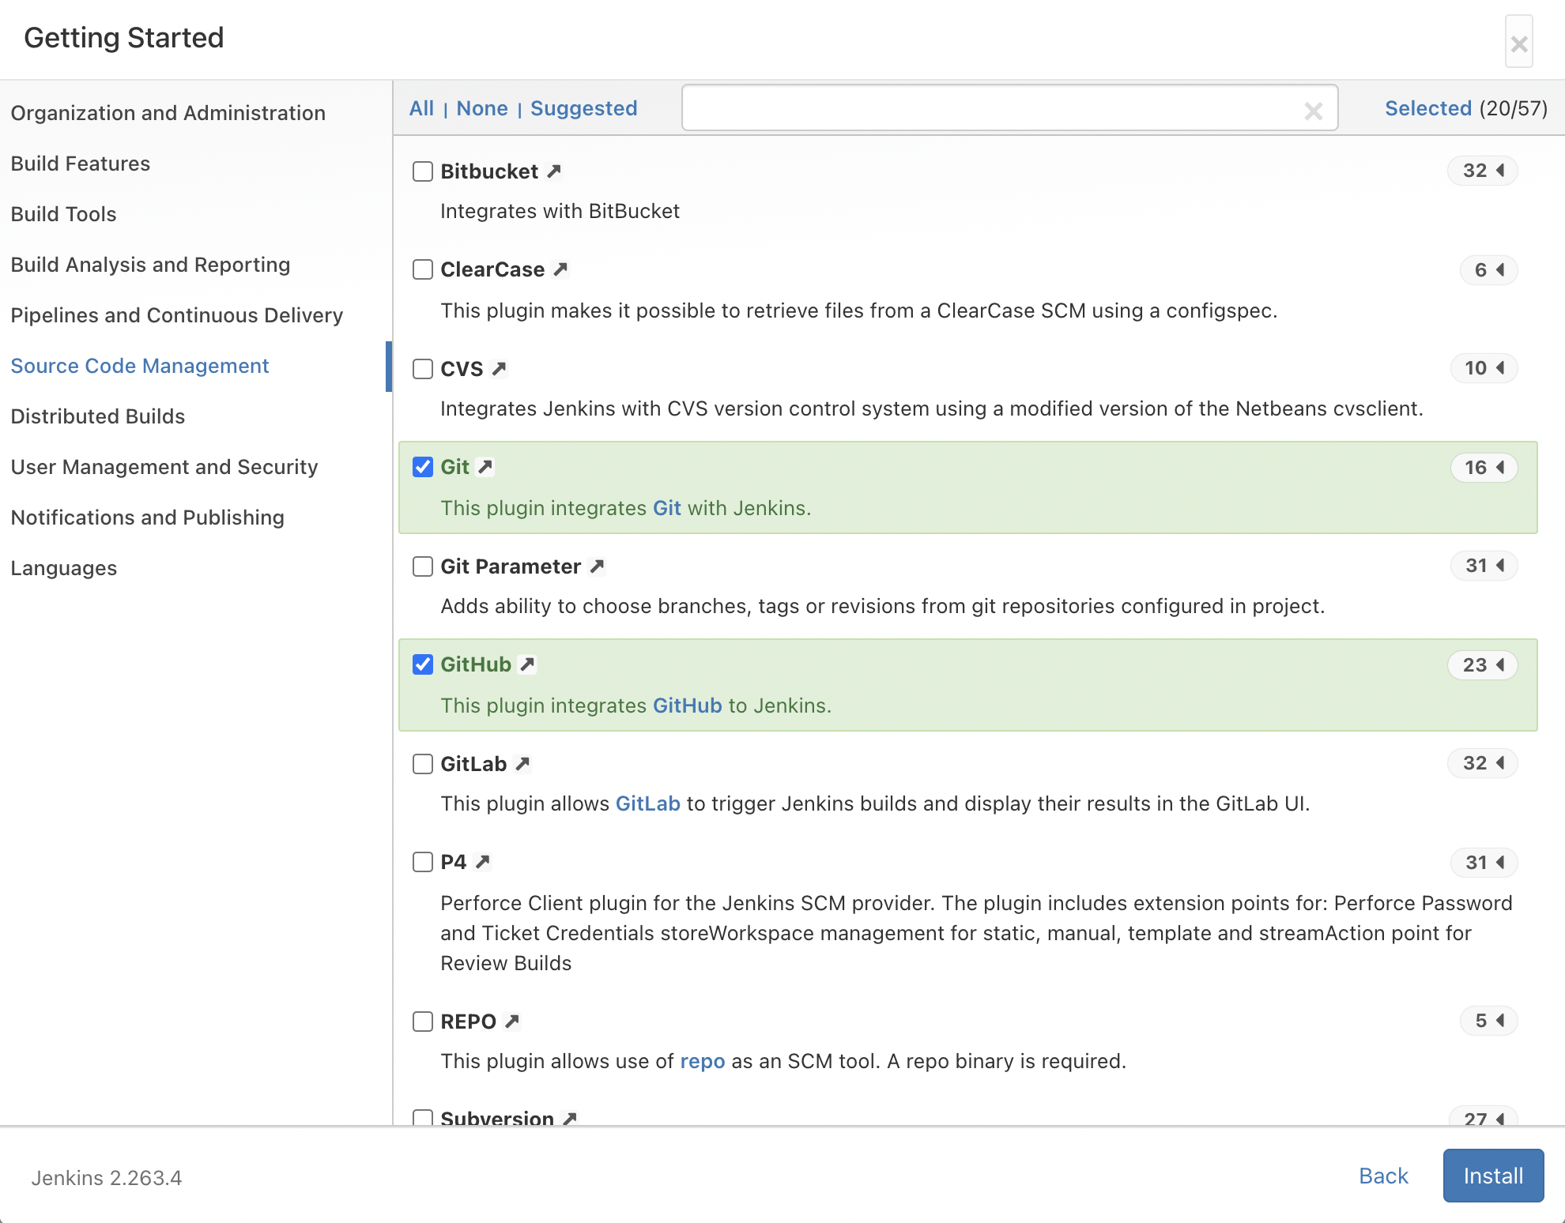Follow GitLab link in plugin description

coord(648,803)
